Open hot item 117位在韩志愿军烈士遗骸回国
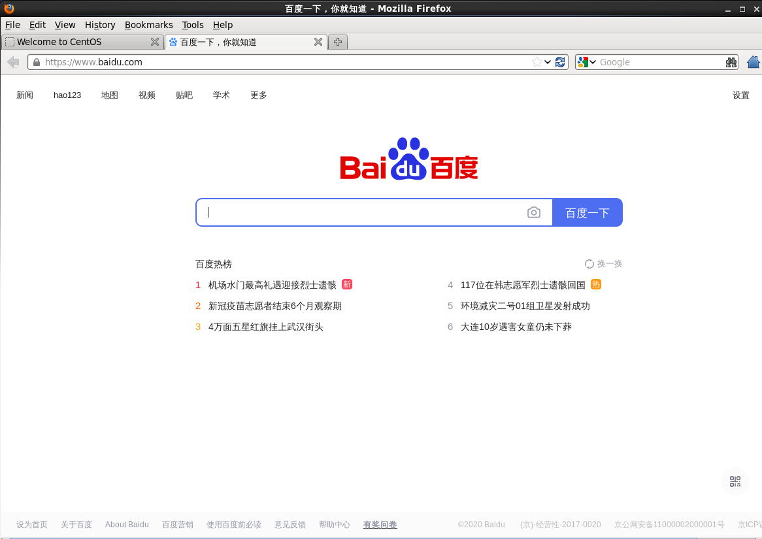The width and height of the screenshot is (762, 539). tap(523, 285)
